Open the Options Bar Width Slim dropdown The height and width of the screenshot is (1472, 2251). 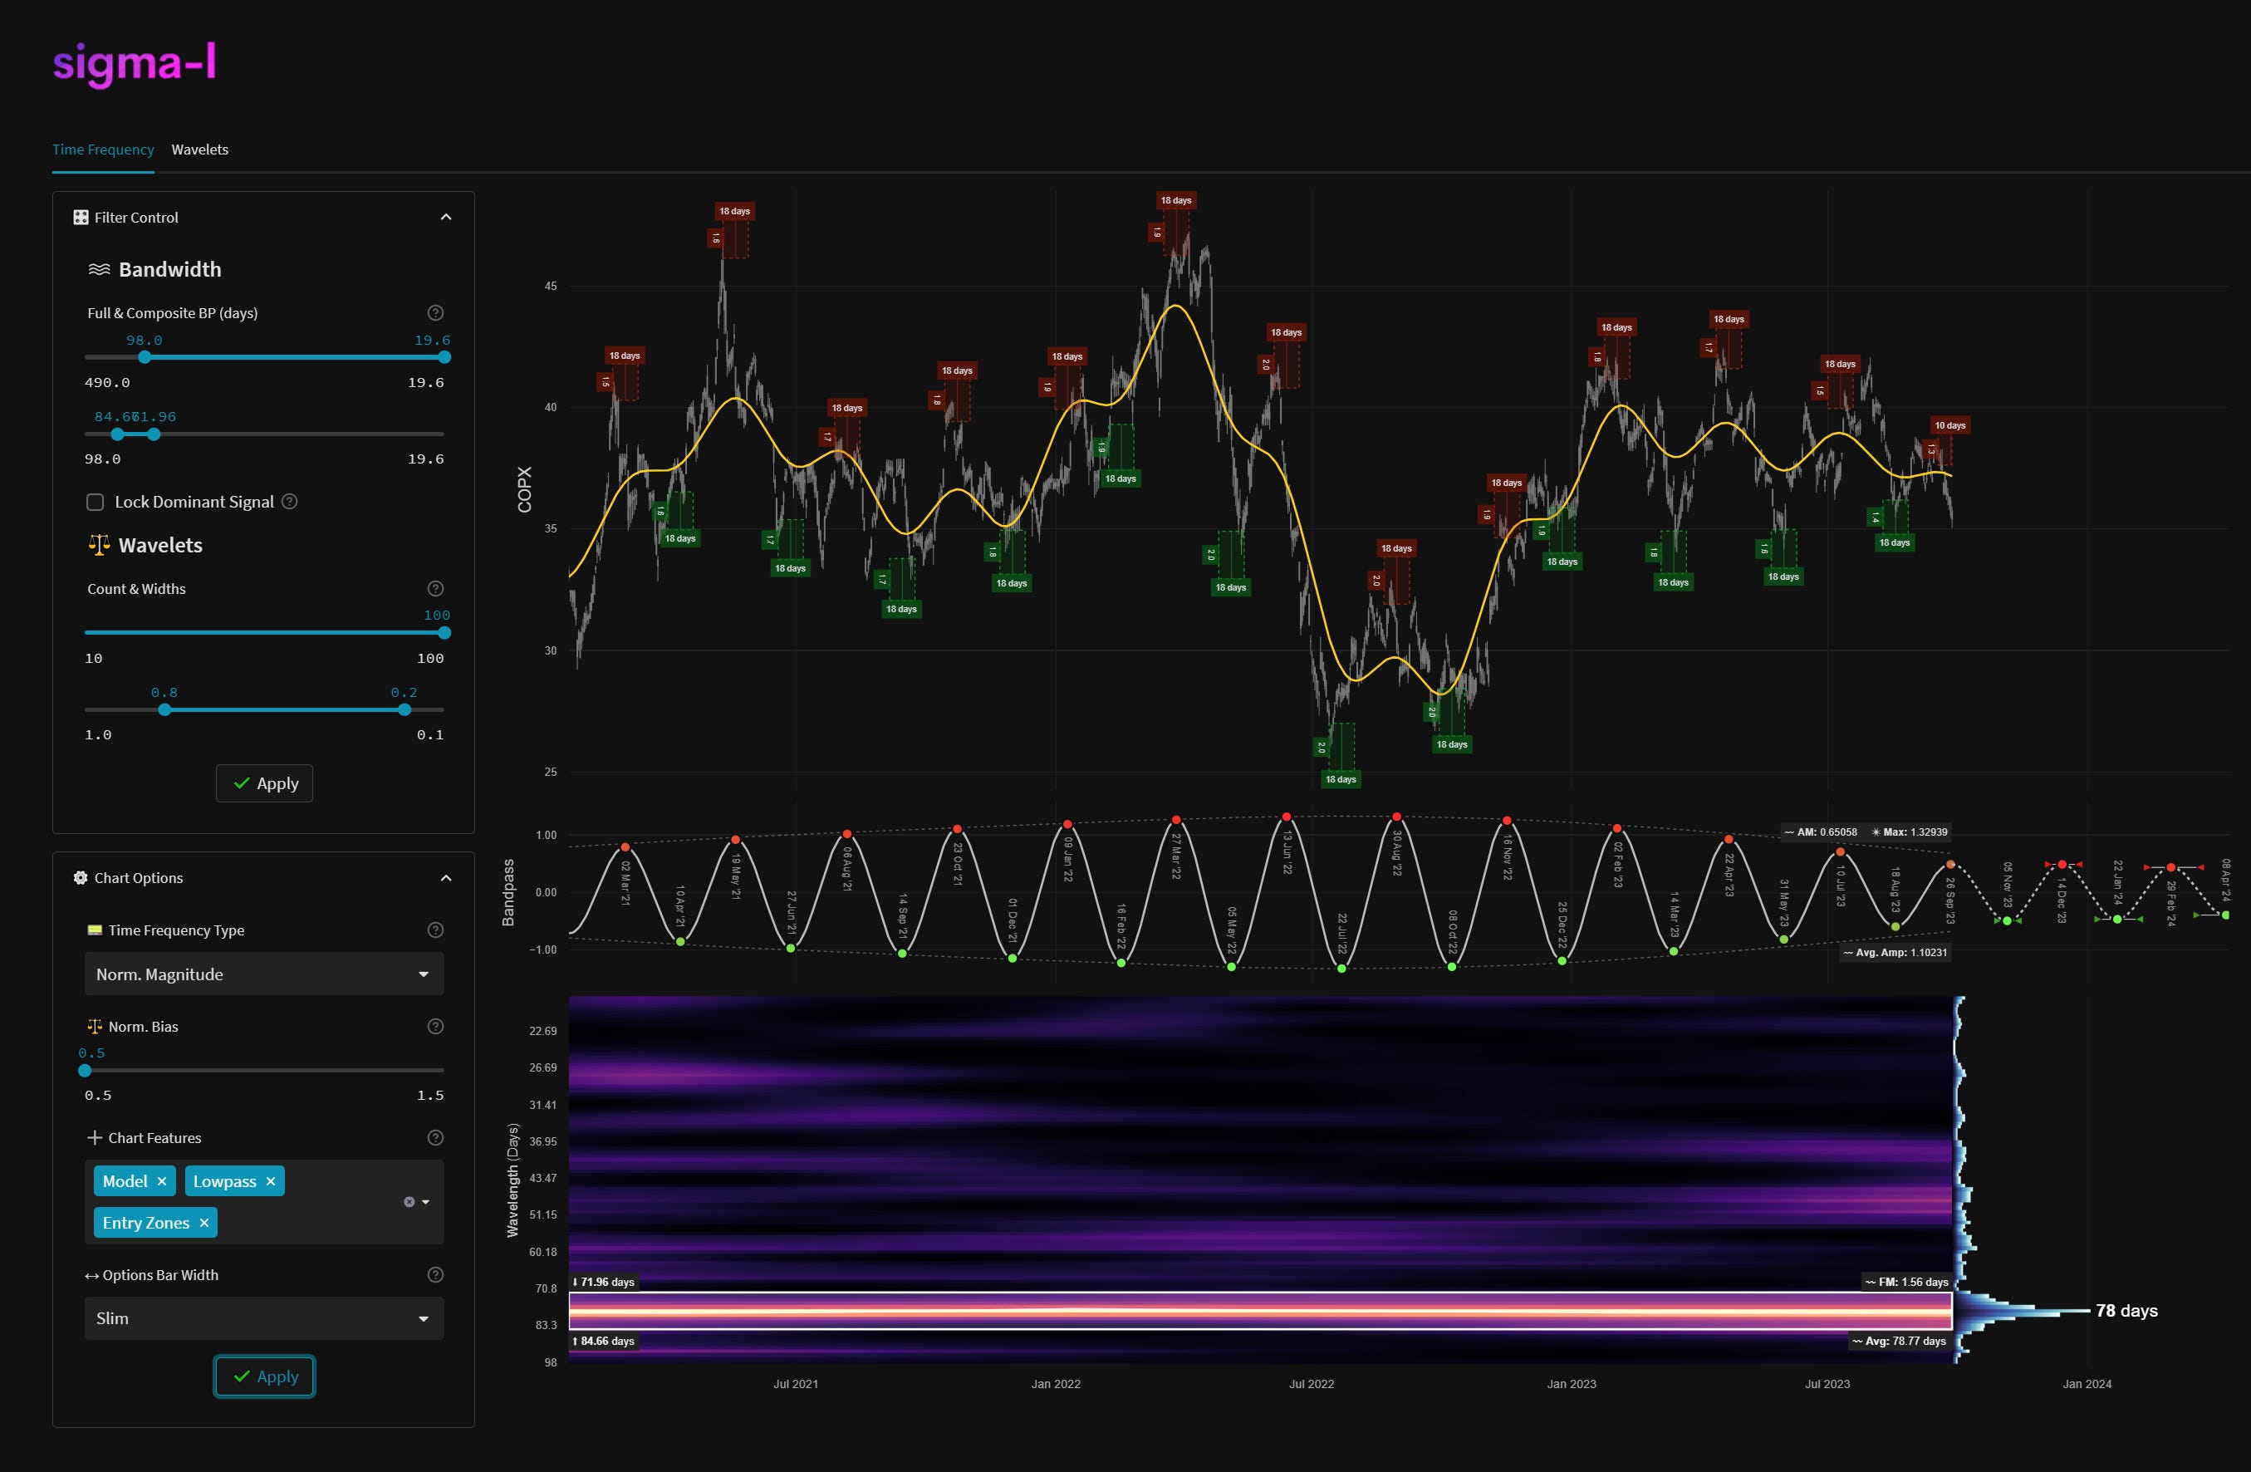[264, 1317]
